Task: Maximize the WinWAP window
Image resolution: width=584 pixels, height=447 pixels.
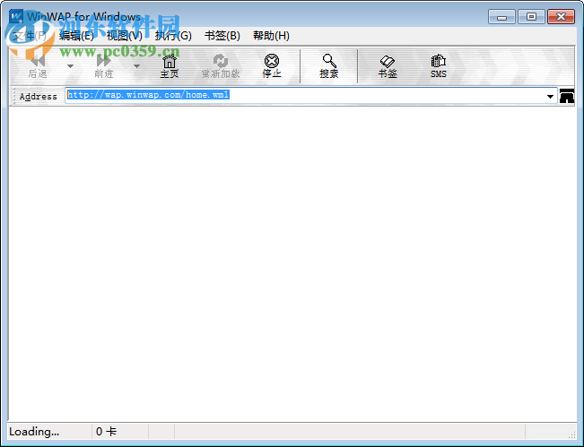Action: click(x=531, y=17)
